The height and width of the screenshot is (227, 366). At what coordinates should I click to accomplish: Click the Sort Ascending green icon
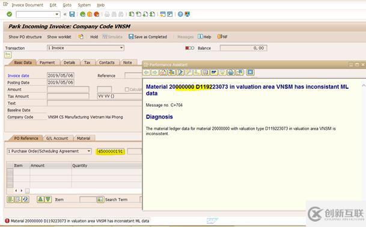[x=40, y=199]
